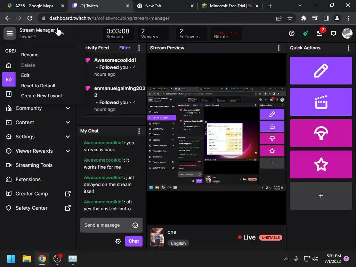Image resolution: width=356 pixels, height=267 pixels.
Task: Open the profile avatar menu
Action: pos(347,33)
